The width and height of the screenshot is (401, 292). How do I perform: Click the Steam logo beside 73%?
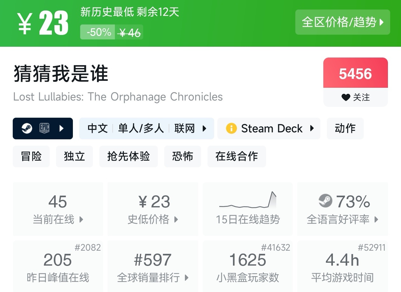click(x=325, y=201)
